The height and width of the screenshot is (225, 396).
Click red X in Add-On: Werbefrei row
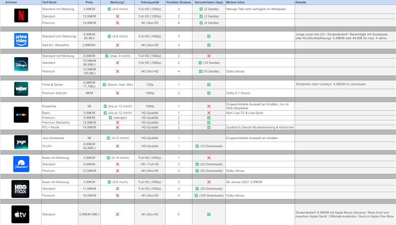click(118, 45)
